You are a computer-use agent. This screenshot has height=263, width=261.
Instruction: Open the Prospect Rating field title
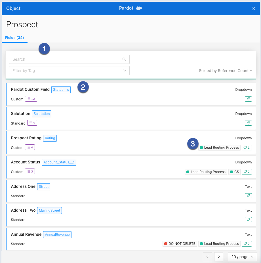[x=26, y=138]
